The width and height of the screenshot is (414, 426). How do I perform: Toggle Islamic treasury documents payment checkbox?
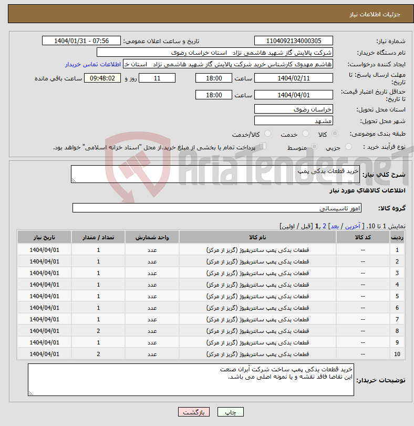pyautogui.click(x=263, y=146)
